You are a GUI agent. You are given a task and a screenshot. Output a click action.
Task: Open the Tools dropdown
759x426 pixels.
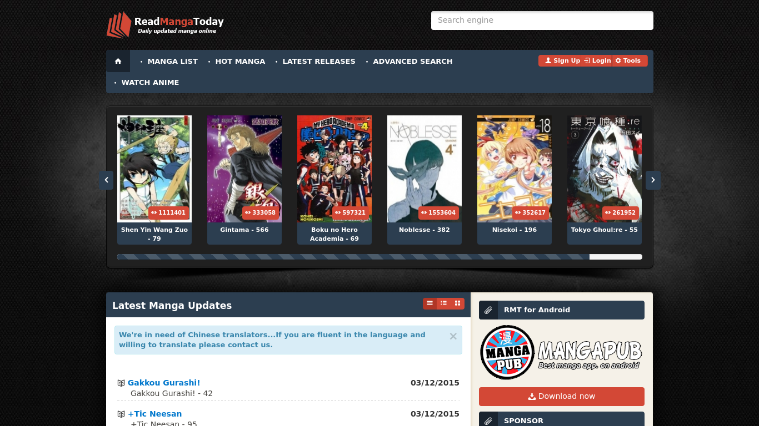(x=630, y=61)
